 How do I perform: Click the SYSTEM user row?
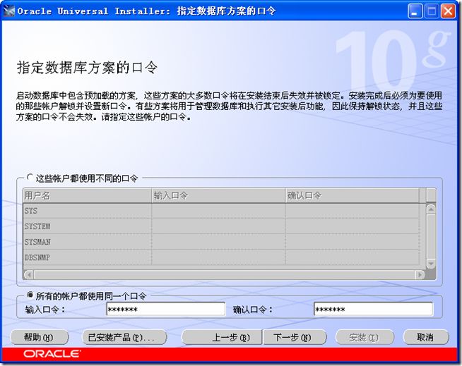pyautogui.click(x=221, y=226)
